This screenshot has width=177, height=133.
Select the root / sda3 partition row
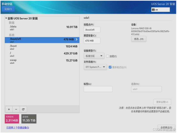(42, 54)
